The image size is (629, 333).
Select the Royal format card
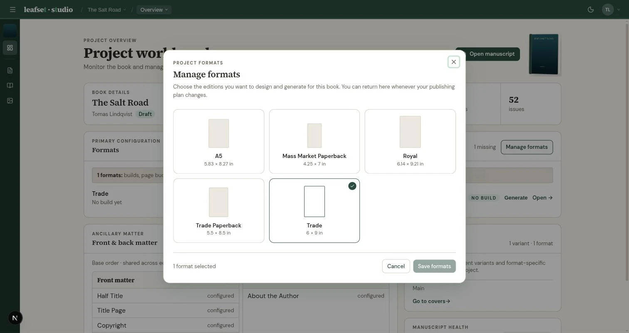coord(410,141)
